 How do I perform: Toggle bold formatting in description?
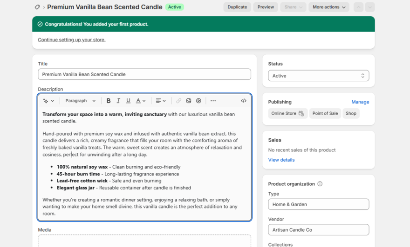tap(108, 101)
